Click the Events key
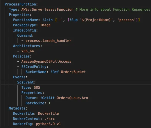Image resolution: width=151 pixels, height=128 pixels. coord(19,77)
